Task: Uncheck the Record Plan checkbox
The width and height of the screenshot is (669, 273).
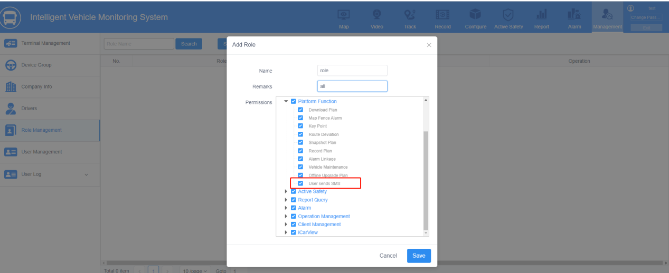Action: pos(300,151)
